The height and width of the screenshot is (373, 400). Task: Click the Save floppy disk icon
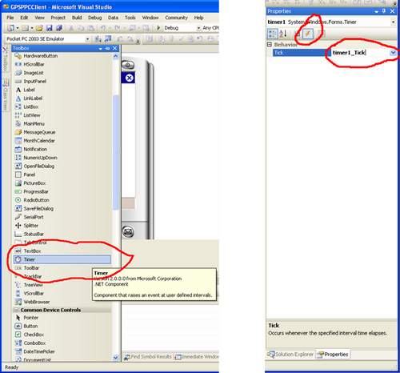[49, 28]
